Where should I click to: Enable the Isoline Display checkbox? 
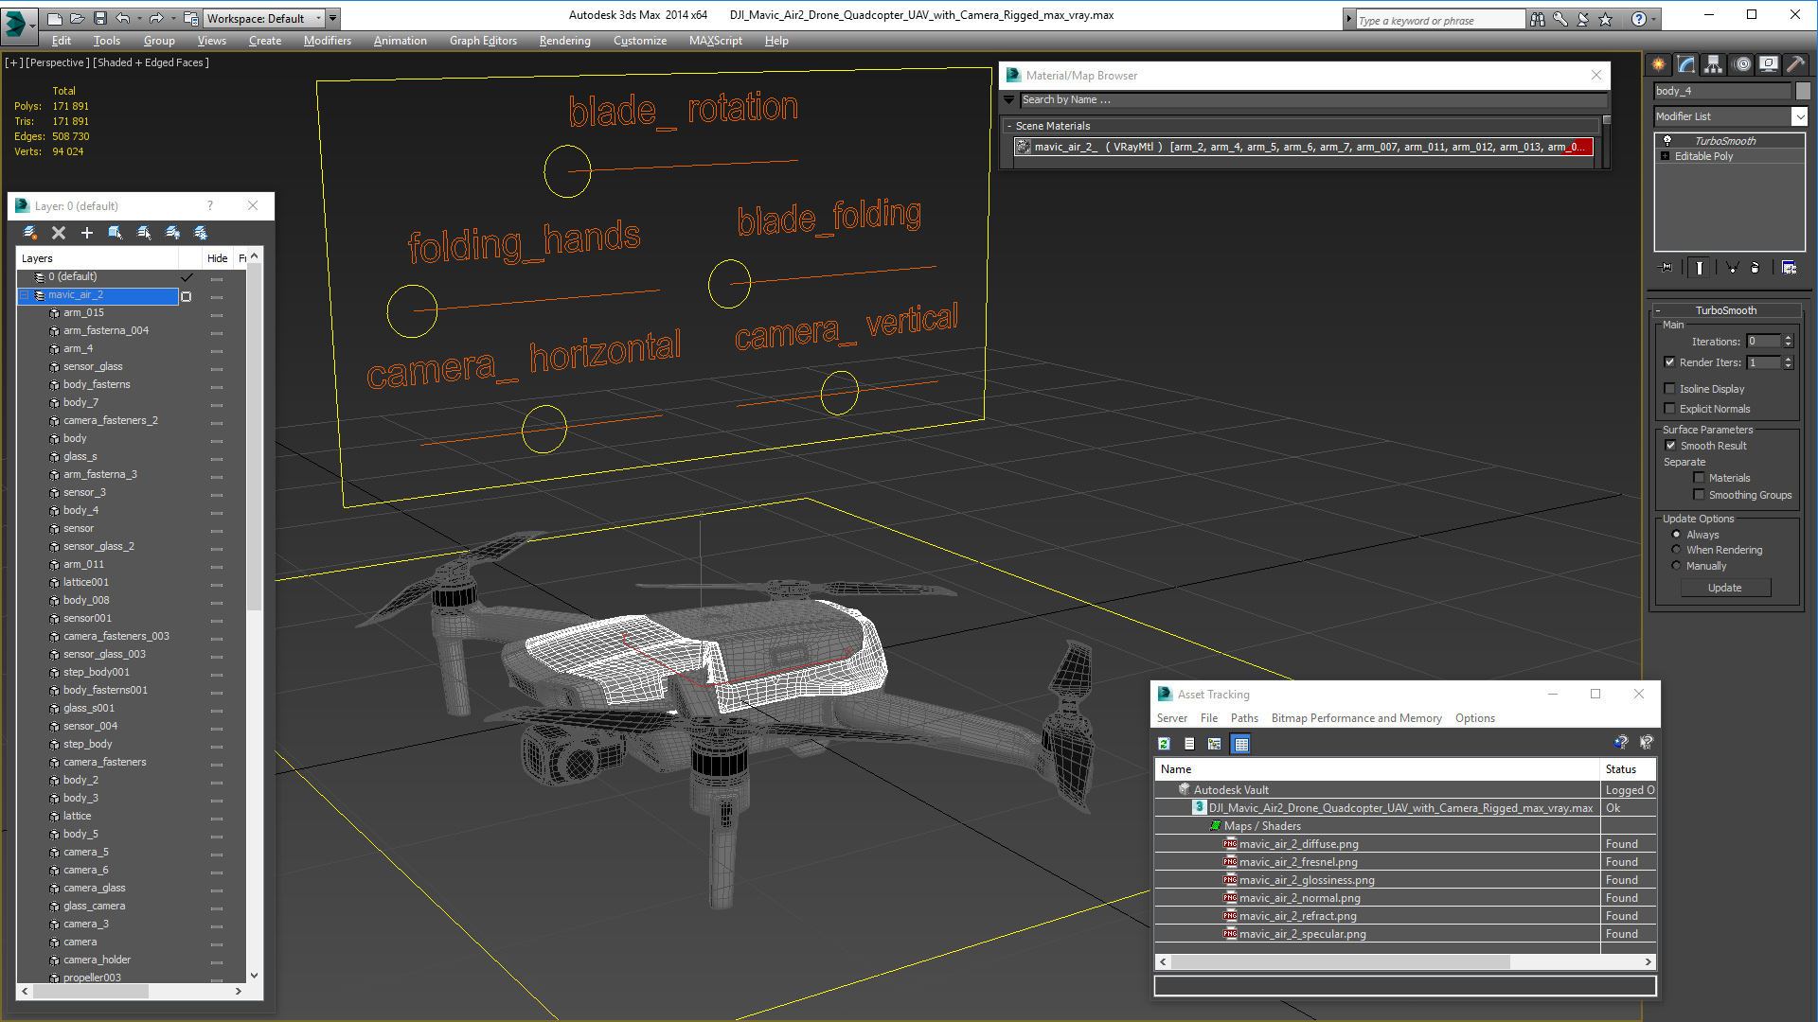[1670, 389]
